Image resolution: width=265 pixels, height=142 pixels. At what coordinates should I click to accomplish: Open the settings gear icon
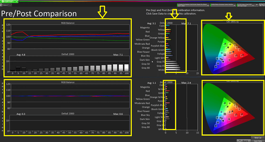click(261, 5)
